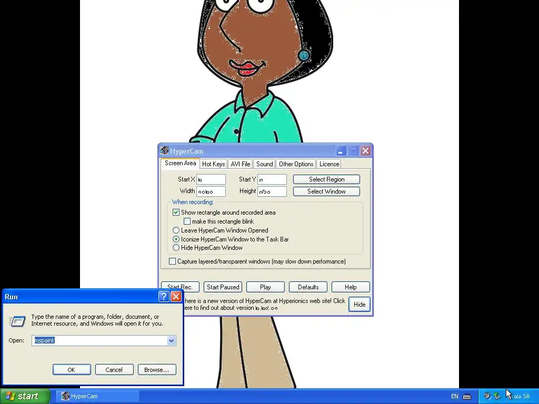539x404 pixels.
Task: Go to Other Options tab
Action: pos(296,164)
